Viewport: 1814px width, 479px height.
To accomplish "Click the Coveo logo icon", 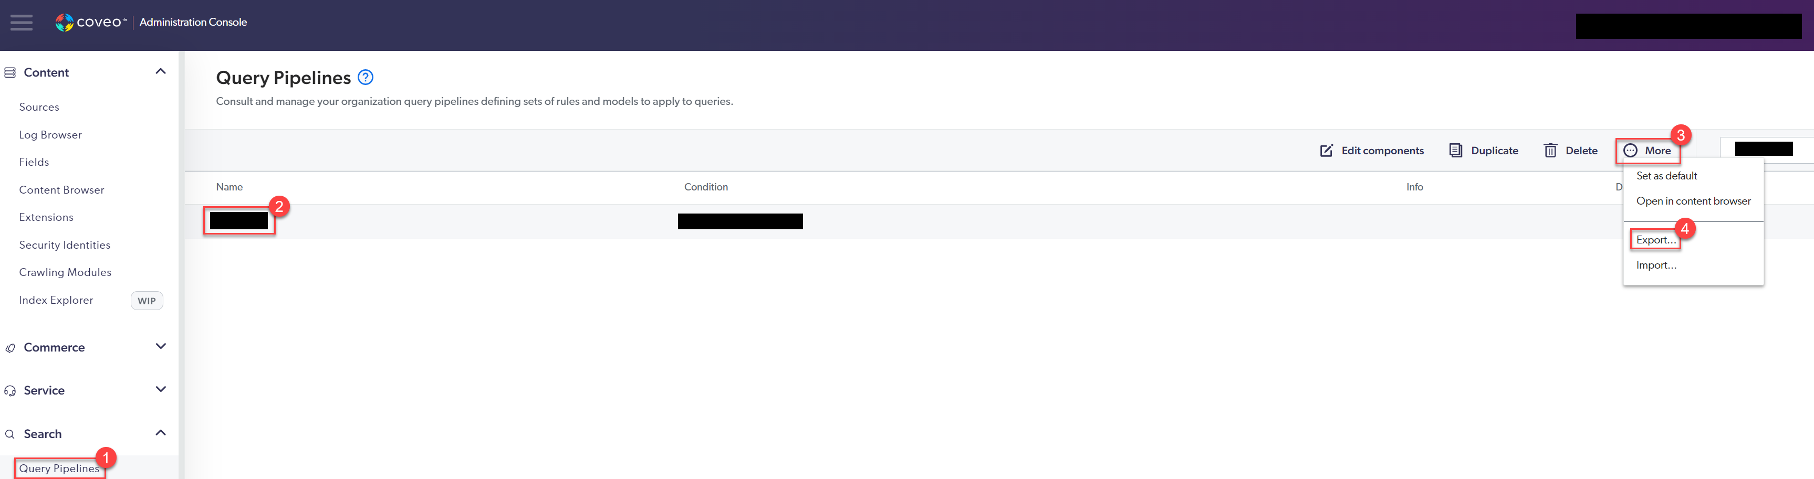I will (64, 23).
